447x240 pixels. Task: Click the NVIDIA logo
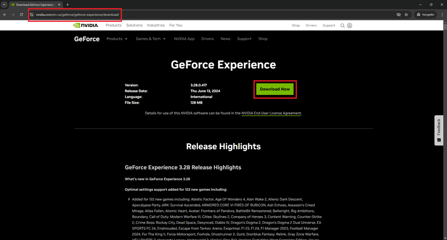tap(85, 25)
